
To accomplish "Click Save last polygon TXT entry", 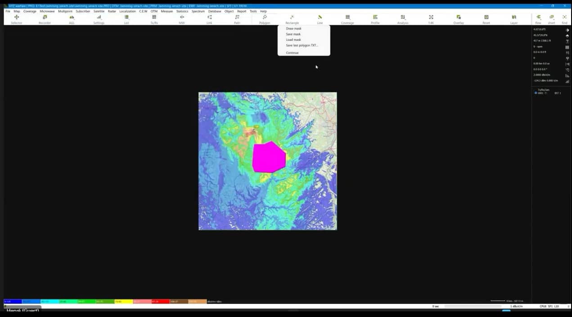I will (x=302, y=45).
